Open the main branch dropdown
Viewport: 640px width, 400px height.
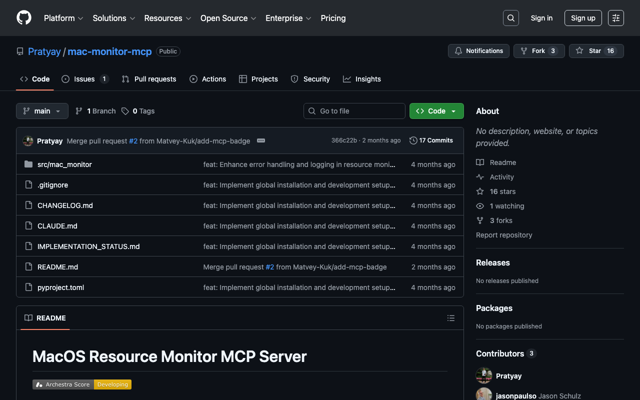point(42,111)
